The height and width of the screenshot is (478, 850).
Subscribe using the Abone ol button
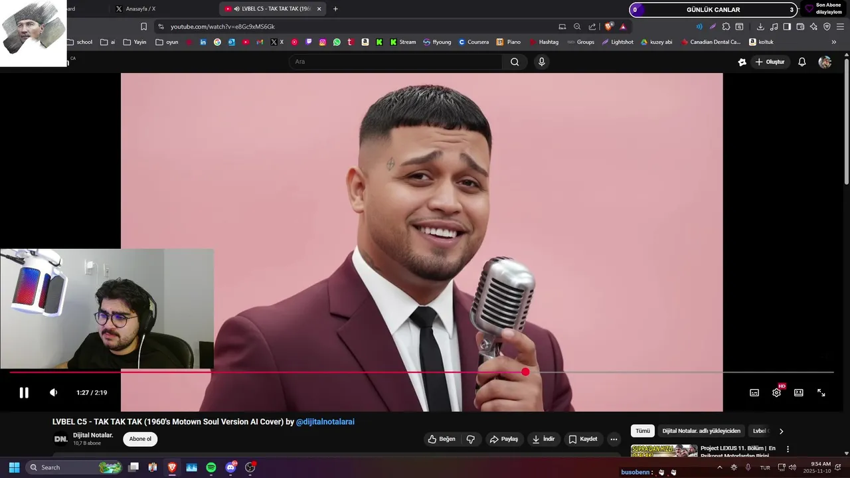point(140,439)
